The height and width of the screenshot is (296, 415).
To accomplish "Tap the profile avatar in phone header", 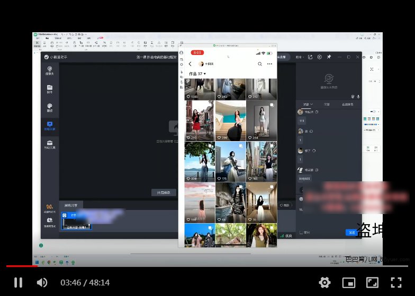I will pyautogui.click(x=201, y=64).
